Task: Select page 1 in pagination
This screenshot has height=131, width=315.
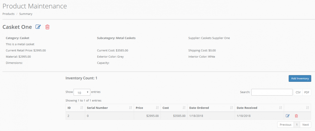Action: click(x=296, y=124)
